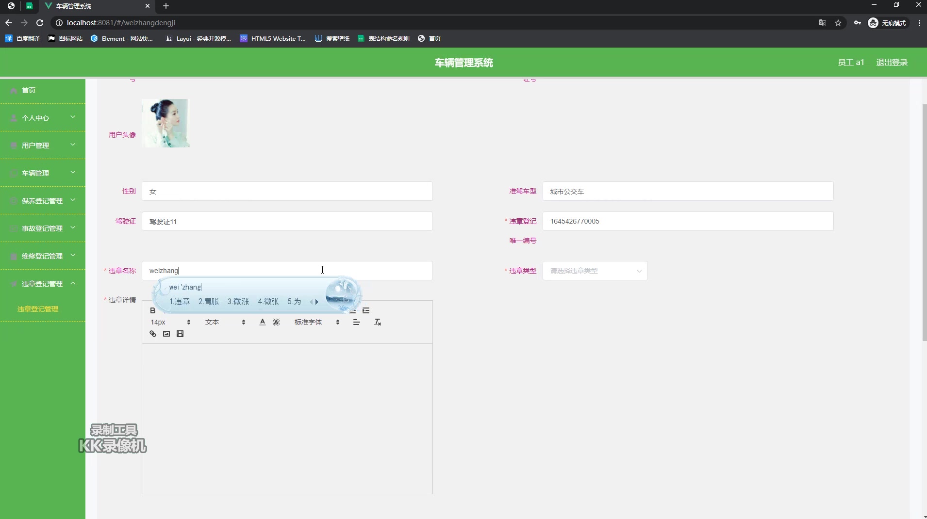Click the site info icon in address bar

[59, 23]
